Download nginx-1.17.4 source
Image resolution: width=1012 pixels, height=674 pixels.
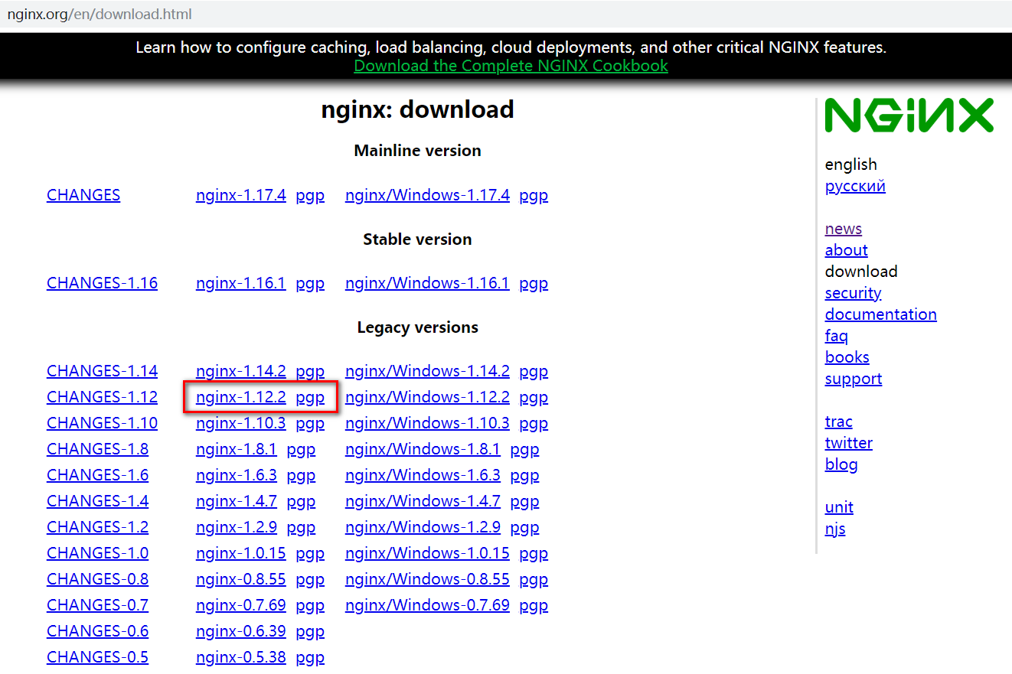241,195
